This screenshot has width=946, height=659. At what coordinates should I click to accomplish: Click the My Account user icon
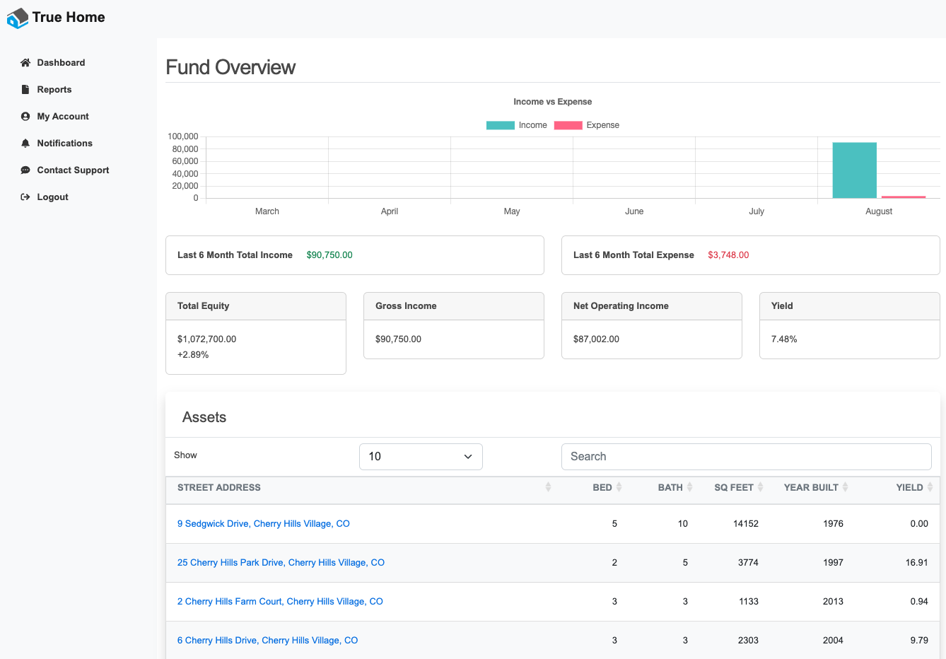[25, 117]
